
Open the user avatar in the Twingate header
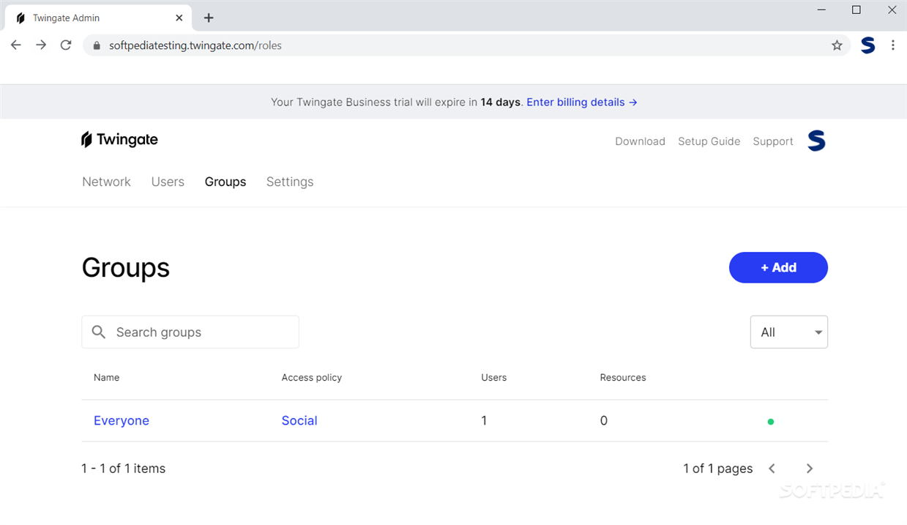816,141
